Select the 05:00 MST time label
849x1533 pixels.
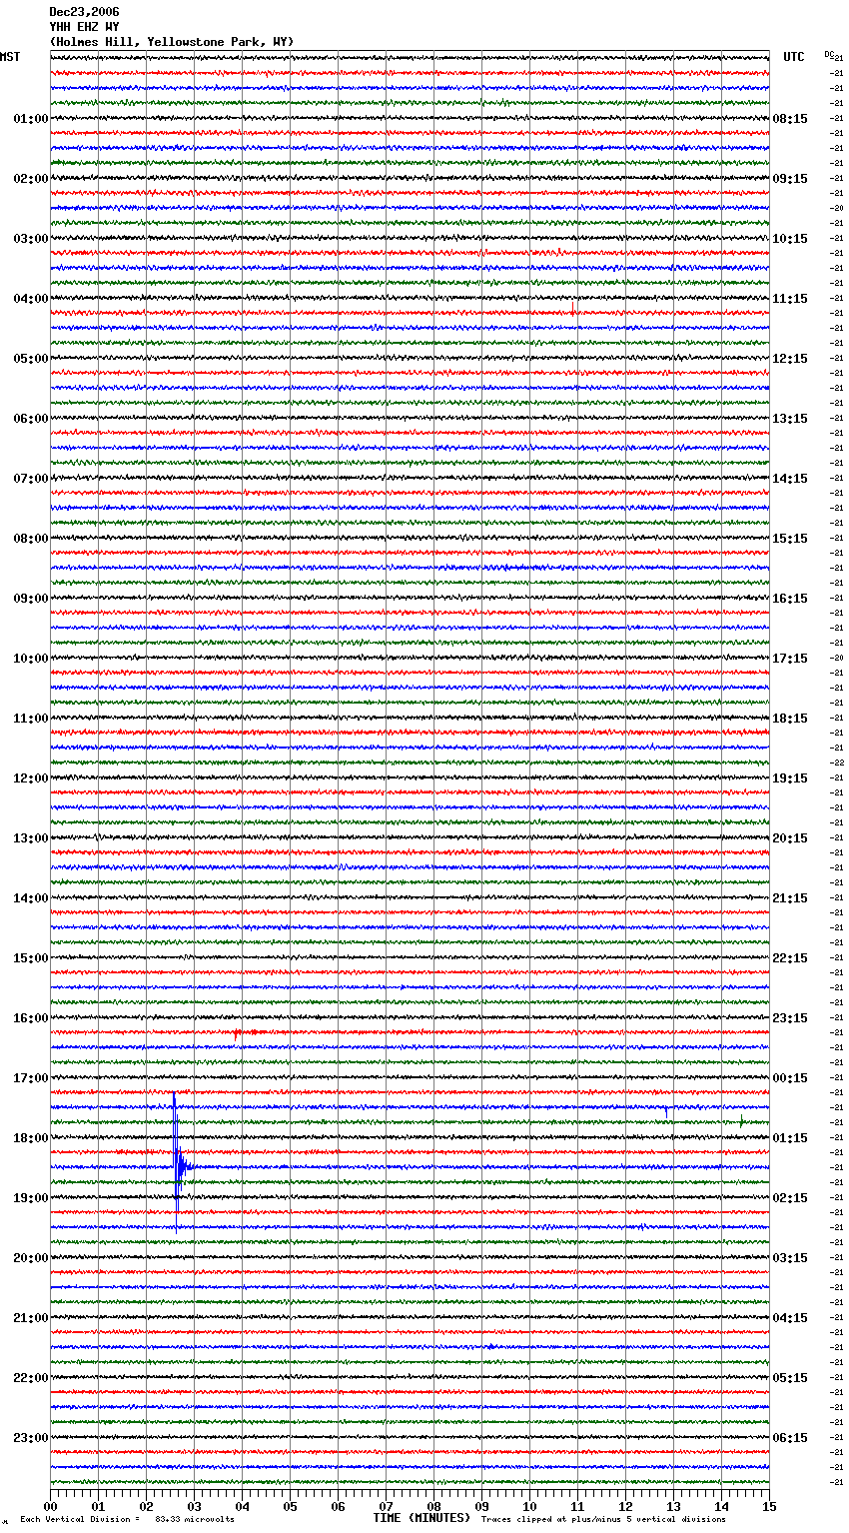click(x=30, y=359)
